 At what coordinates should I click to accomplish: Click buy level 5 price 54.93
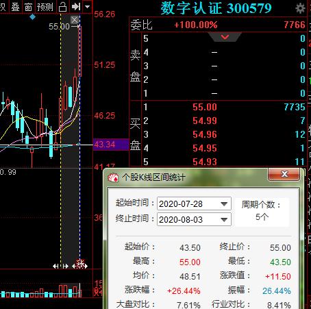click(x=205, y=162)
